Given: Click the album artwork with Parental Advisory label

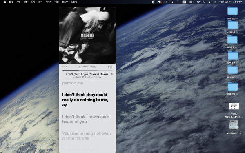Looking at the screenshot, I should pyautogui.click(x=87, y=35).
